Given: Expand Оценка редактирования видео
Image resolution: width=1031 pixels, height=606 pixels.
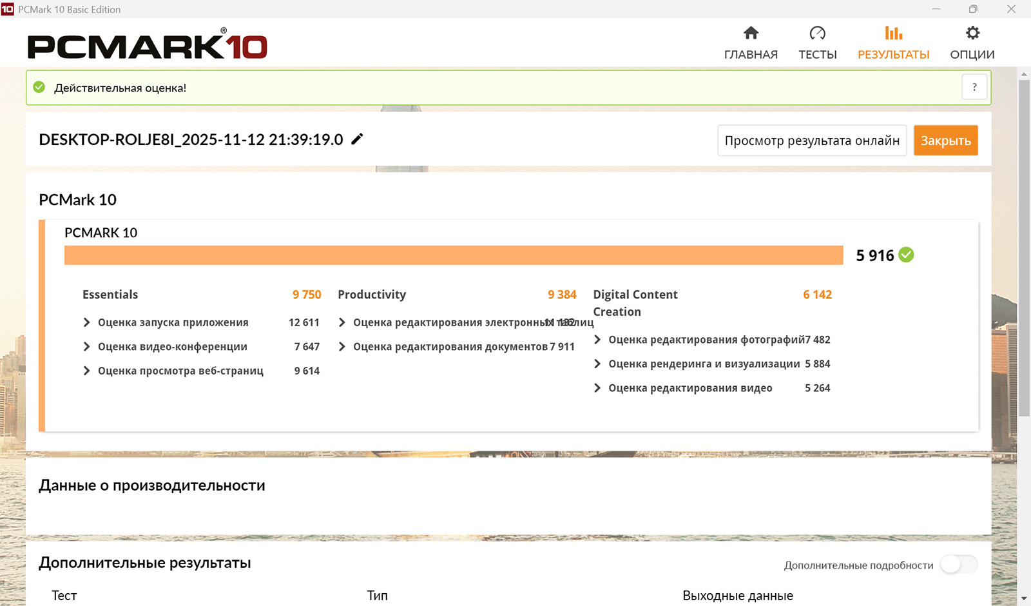Looking at the screenshot, I should (x=597, y=388).
